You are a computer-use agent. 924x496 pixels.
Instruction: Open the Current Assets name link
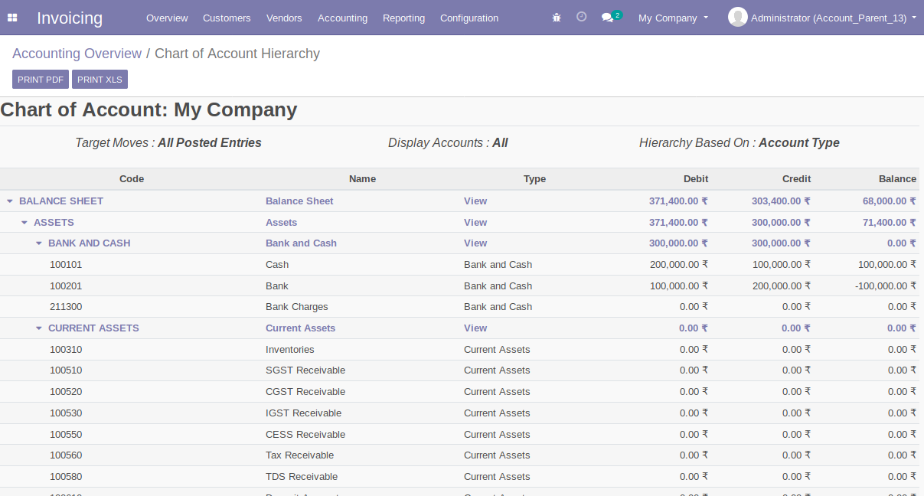tap(300, 328)
